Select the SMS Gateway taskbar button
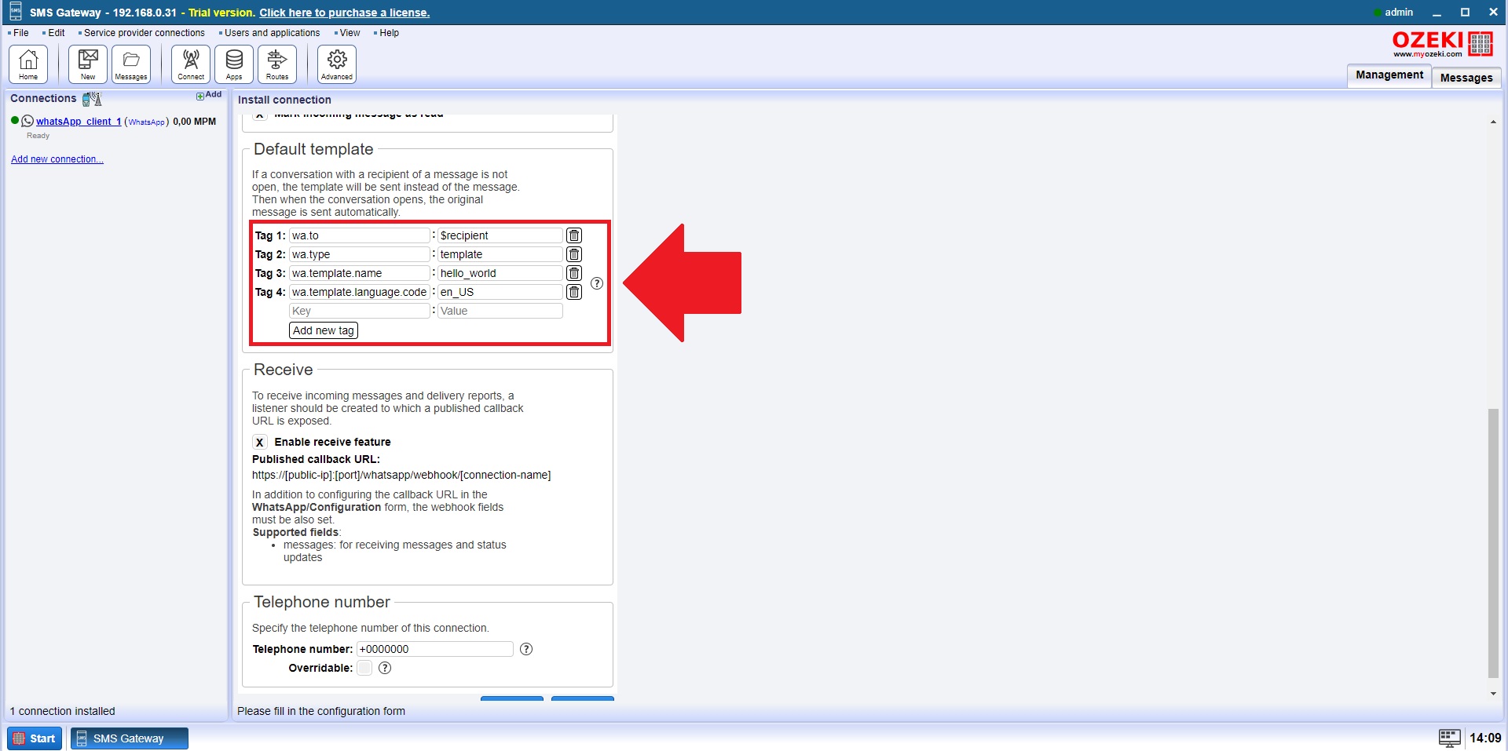This screenshot has width=1508, height=751. pyautogui.click(x=130, y=738)
